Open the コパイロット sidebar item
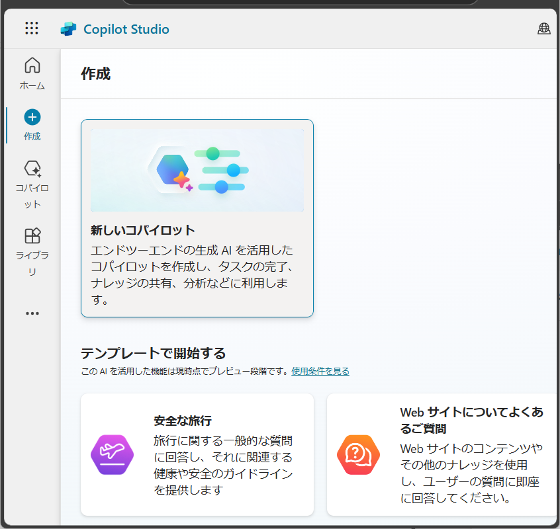560x529 pixels. pyautogui.click(x=32, y=184)
